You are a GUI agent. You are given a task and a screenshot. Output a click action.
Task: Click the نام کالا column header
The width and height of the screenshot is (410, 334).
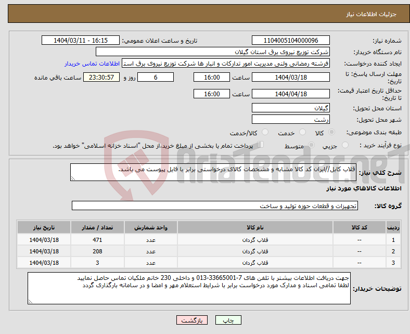tap(255, 227)
